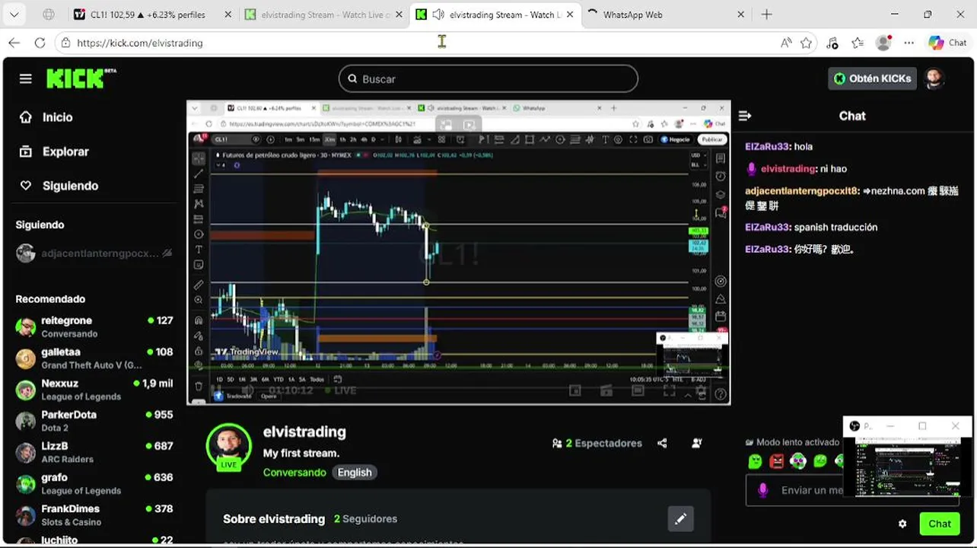Open recommended channel LizzB
977x548 pixels.
click(x=94, y=452)
